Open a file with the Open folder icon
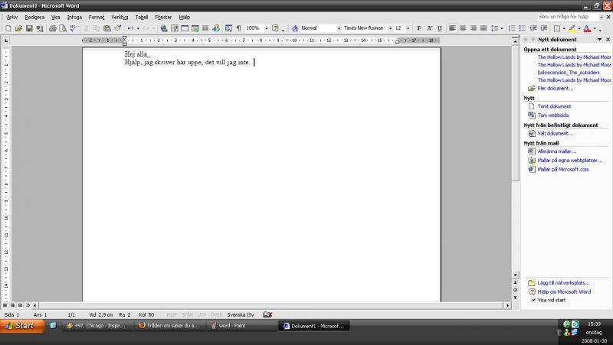Screen dimensions: 613x345 (18, 28)
